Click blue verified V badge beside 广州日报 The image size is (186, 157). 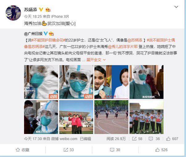(46, 34)
